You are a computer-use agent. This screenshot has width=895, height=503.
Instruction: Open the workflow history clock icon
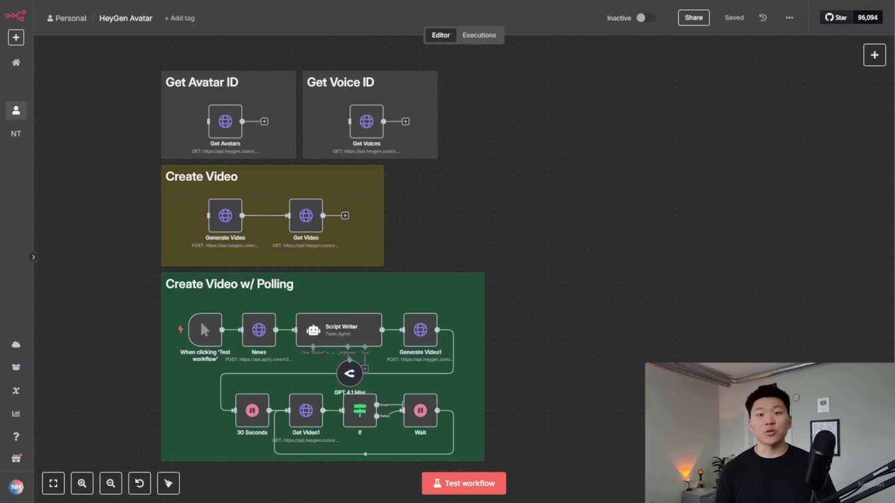pos(762,18)
